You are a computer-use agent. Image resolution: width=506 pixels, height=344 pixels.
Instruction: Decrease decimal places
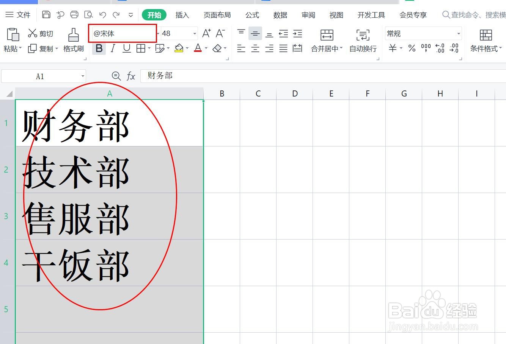pos(454,48)
